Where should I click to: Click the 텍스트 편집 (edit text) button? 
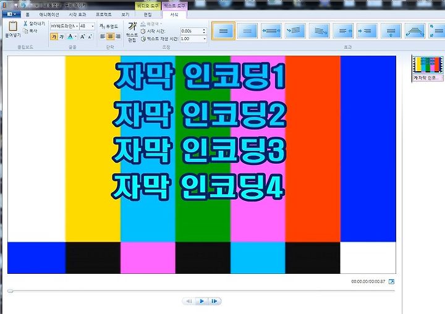coord(132,32)
